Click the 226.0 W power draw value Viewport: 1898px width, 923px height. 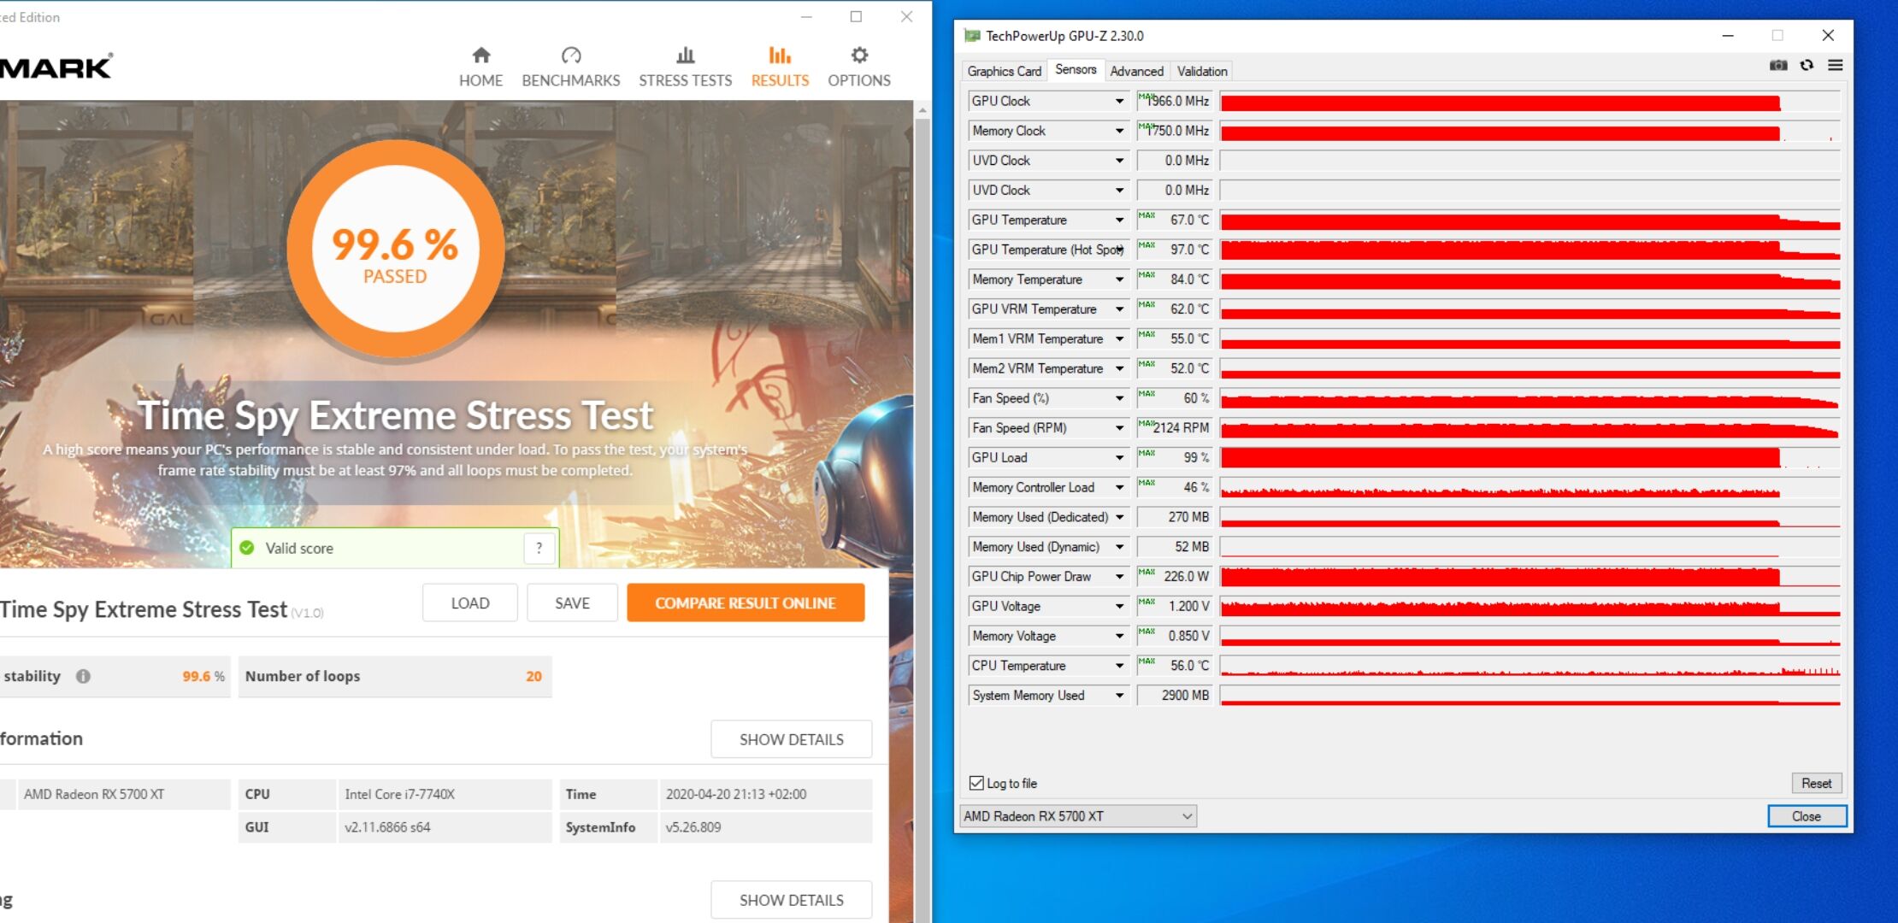pyautogui.click(x=1175, y=577)
